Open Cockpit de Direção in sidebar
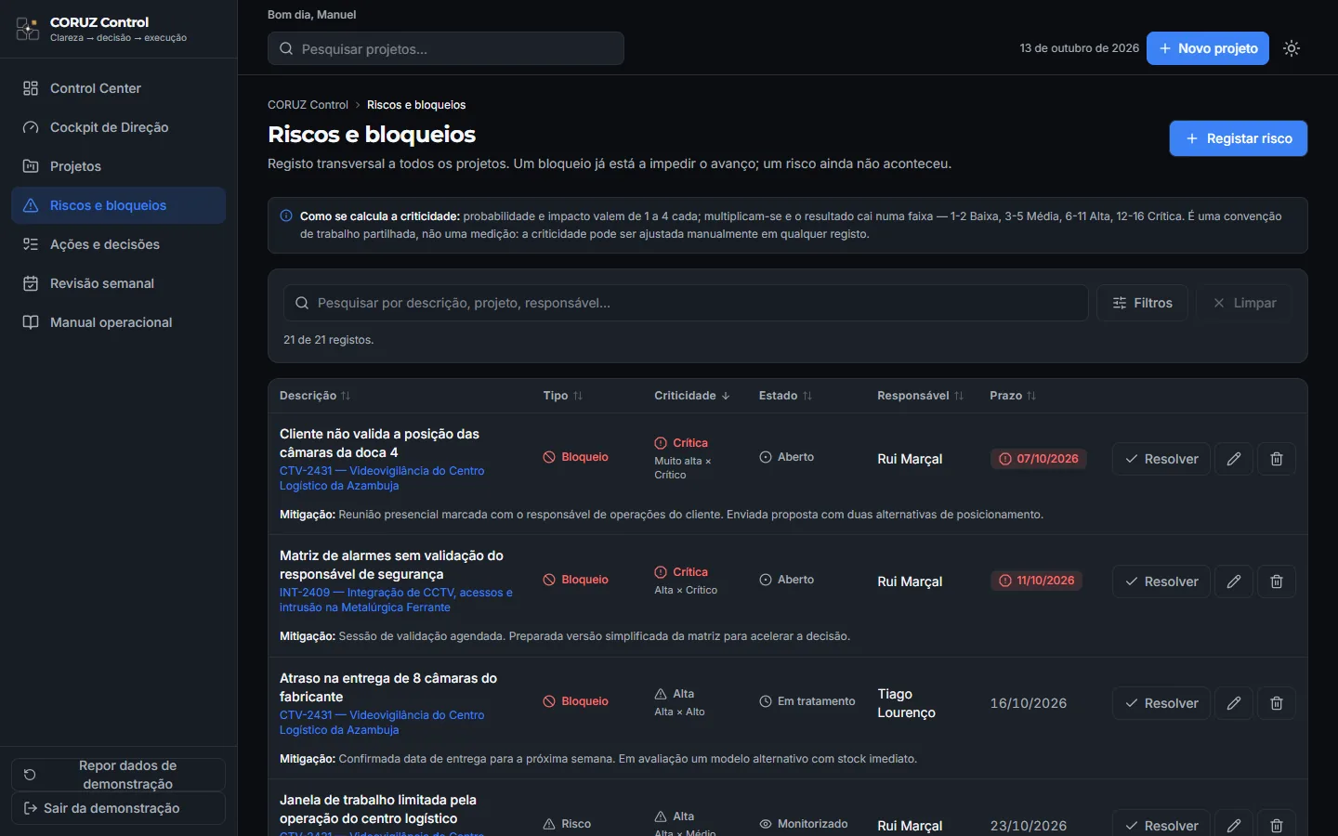This screenshot has width=1338, height=836. [x=118, y=127]
